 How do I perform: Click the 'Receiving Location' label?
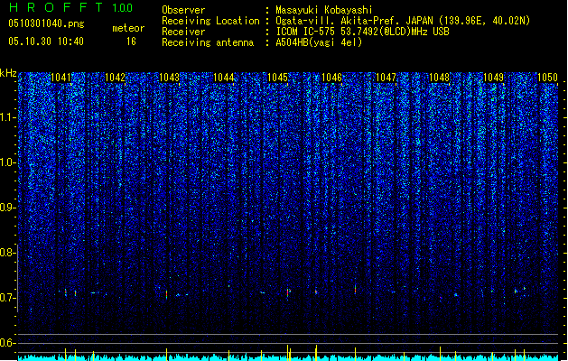(210, 21)
